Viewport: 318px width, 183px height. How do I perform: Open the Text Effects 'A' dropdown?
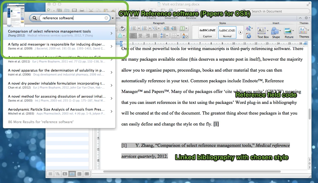pyautogui.click(x=121, y=36)
